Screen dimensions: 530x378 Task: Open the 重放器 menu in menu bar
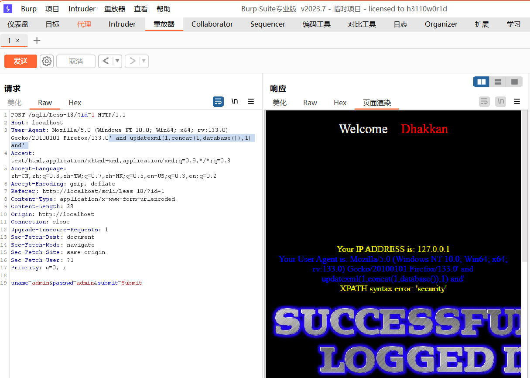point(115,9)
